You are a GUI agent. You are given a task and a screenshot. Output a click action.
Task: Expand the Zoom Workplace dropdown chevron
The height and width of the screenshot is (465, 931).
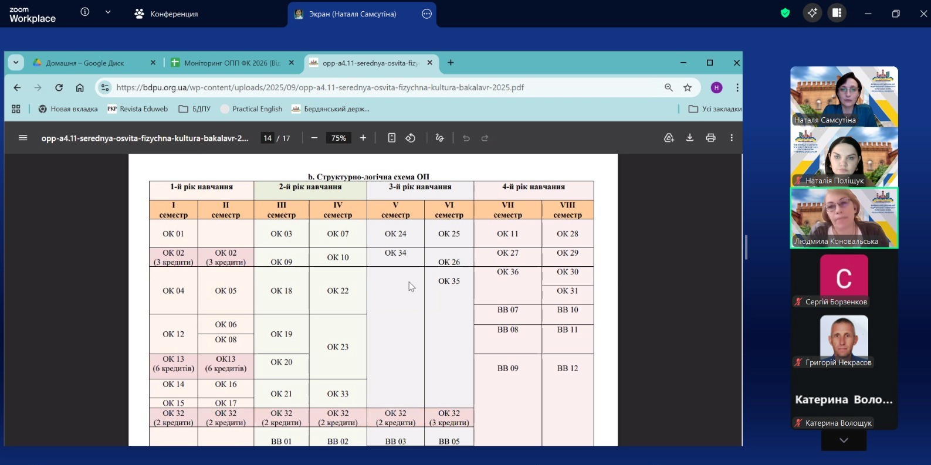pos(108,12)
